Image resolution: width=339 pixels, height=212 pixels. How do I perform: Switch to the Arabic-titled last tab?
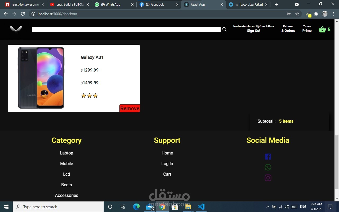tap(248, 5)
